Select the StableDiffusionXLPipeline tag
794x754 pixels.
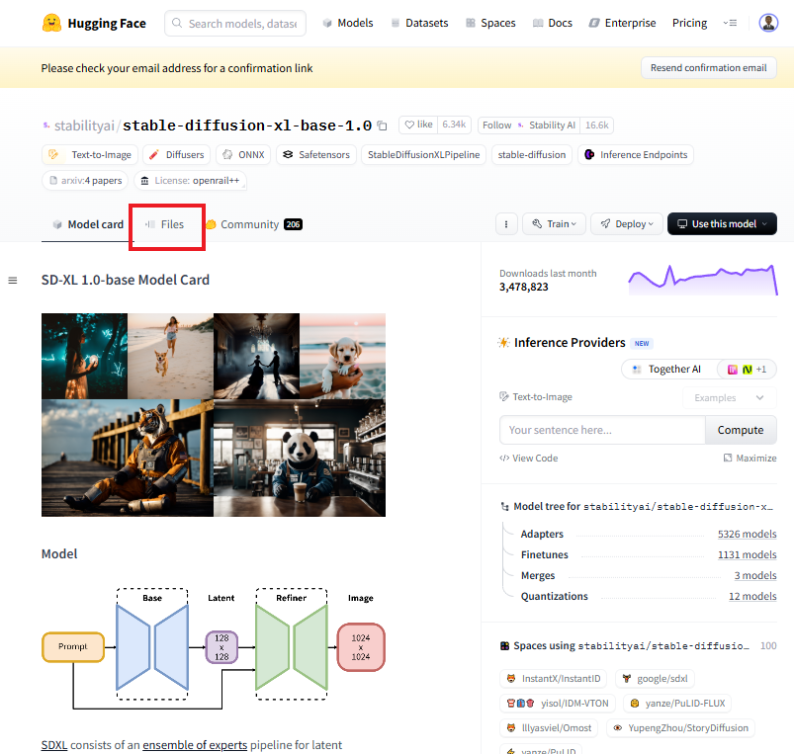[x=424, y=155]
